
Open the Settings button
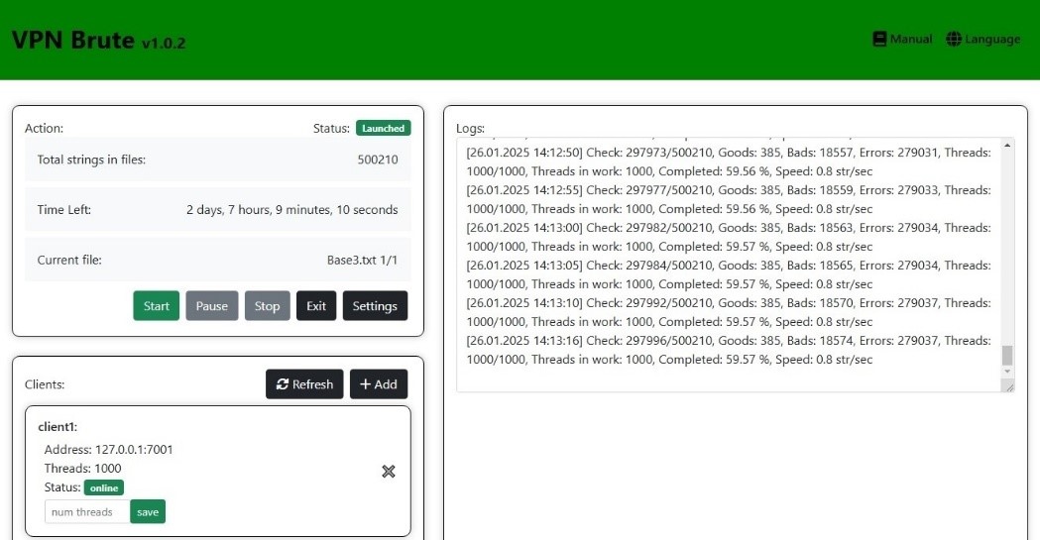click(x=375, y=306)
